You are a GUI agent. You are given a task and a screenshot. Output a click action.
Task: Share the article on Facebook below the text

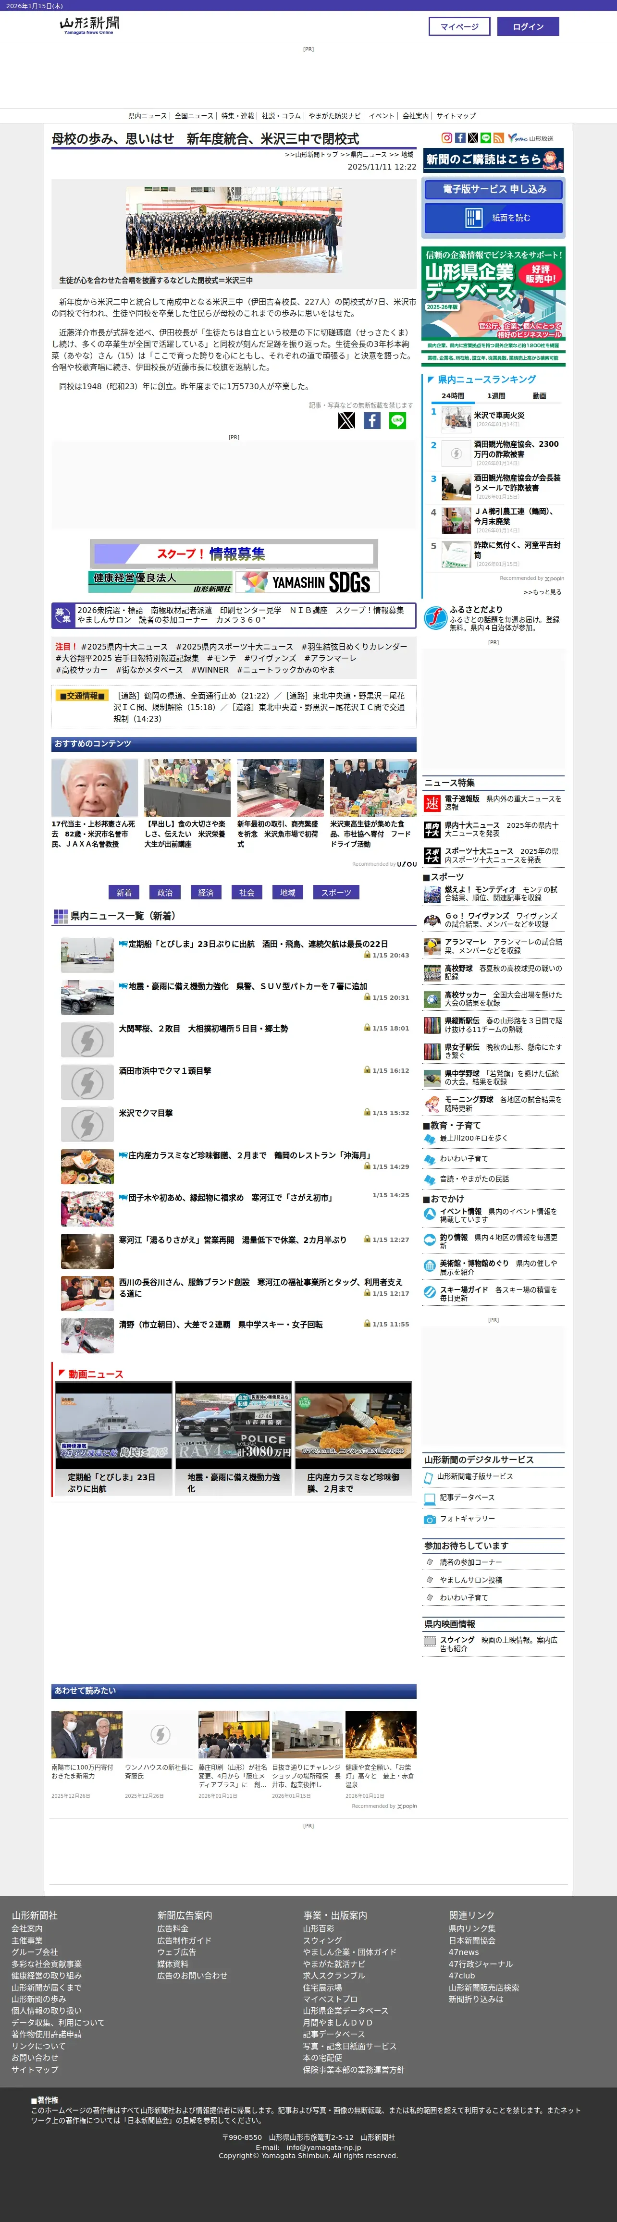[372, 421]
